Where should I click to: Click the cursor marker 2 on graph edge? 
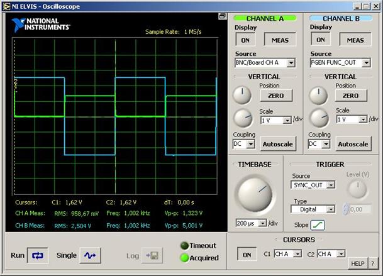pos(16,81)
